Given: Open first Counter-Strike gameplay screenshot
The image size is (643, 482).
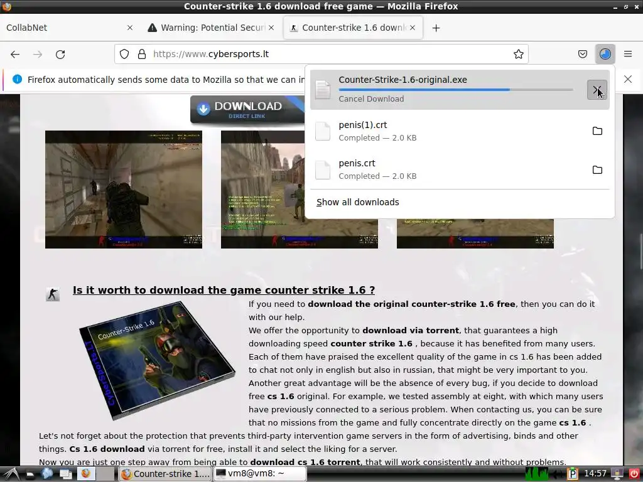Looking at the screenshot, I should pyautogui.click(x=124, y=190).
